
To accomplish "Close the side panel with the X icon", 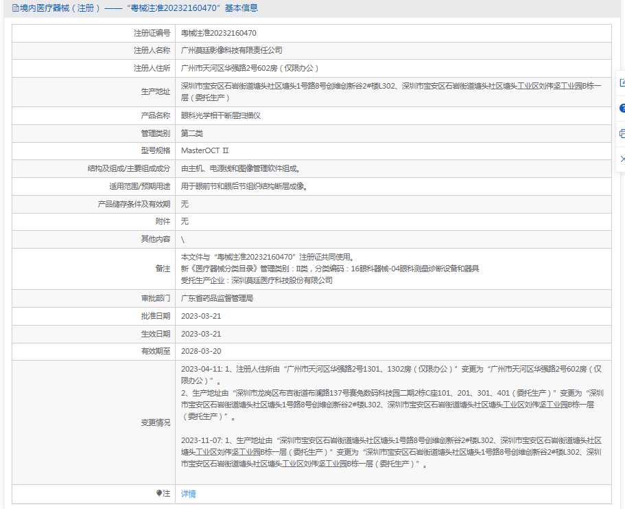I will (622, 159).
